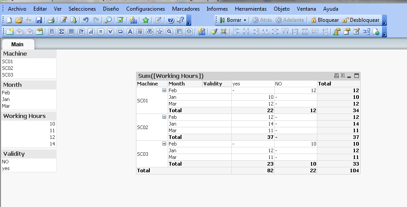Viewport: 407px width, 207px height.
Task: Collapse the SC02 Month expander
Action: pos(164,117)
